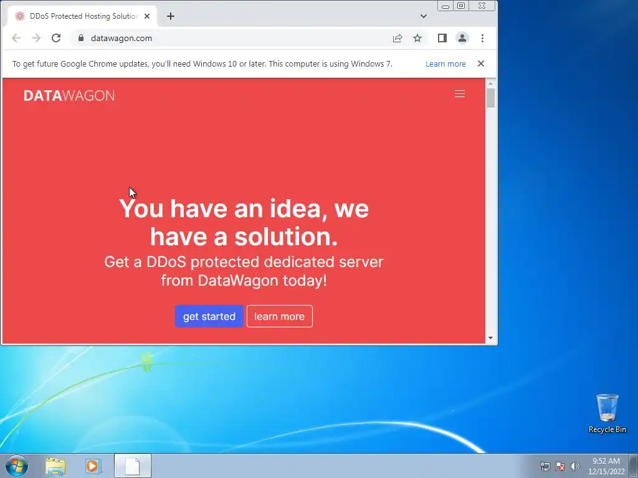This screenshot has height=478, width=638.
Task: Select the Recycle Bin desktop icon
Action: [607, 413]
